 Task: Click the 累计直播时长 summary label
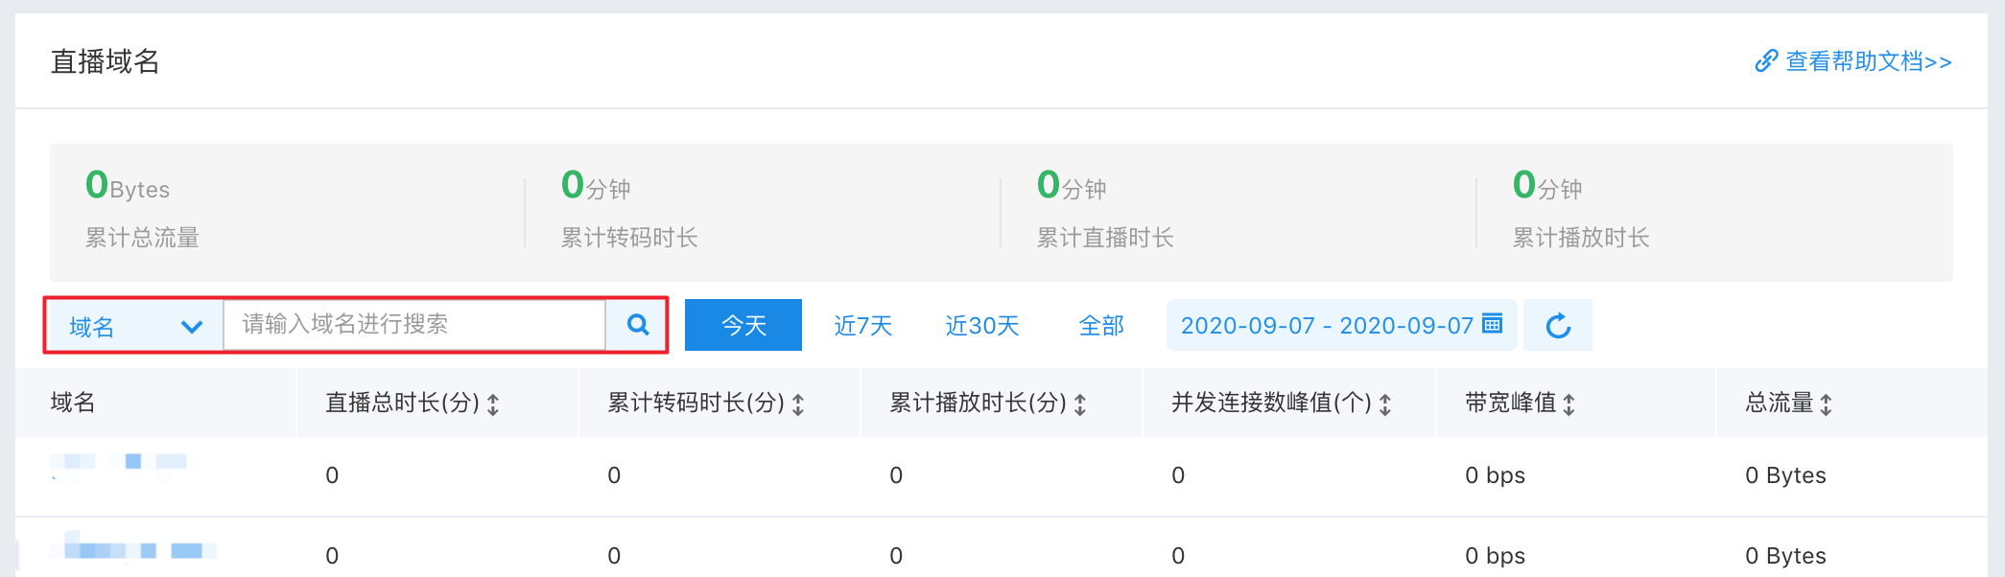pyautogui.click(x=1105, y=238)
